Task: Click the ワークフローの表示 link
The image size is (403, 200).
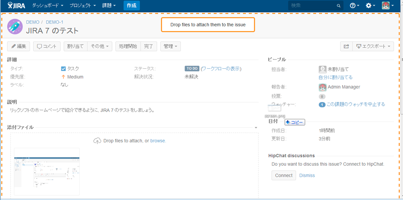Action: [x=221, y=69]
